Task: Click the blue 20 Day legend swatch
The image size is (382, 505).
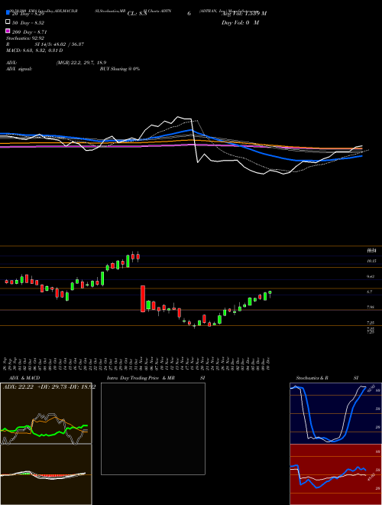Action: click(x=8, y=12)
